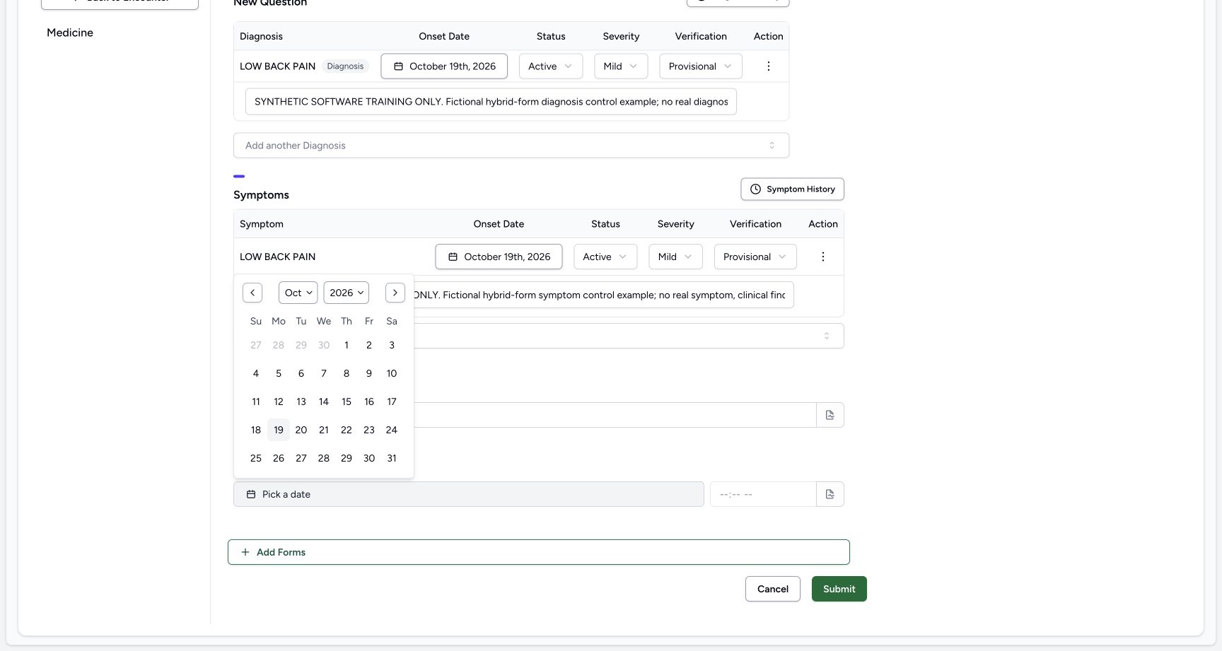
Task: Select October 24 in the calendar
Action: [392, 430]
